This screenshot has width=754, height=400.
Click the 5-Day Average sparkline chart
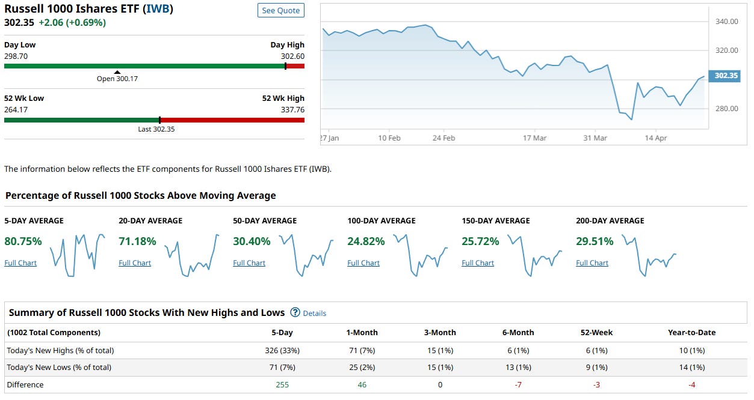point(77,255)
